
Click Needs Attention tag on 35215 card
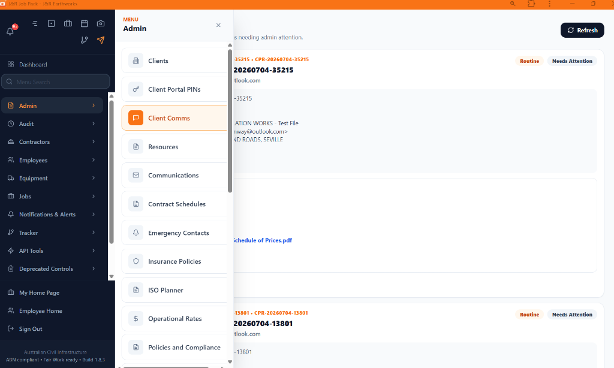572,61
